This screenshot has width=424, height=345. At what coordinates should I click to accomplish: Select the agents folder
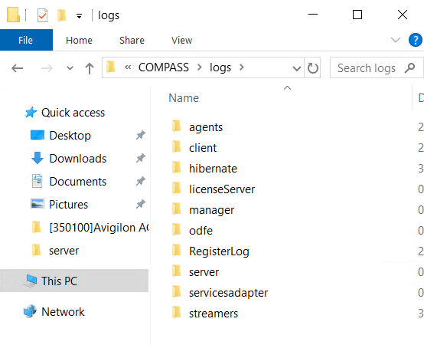click(x=206, y=127)
